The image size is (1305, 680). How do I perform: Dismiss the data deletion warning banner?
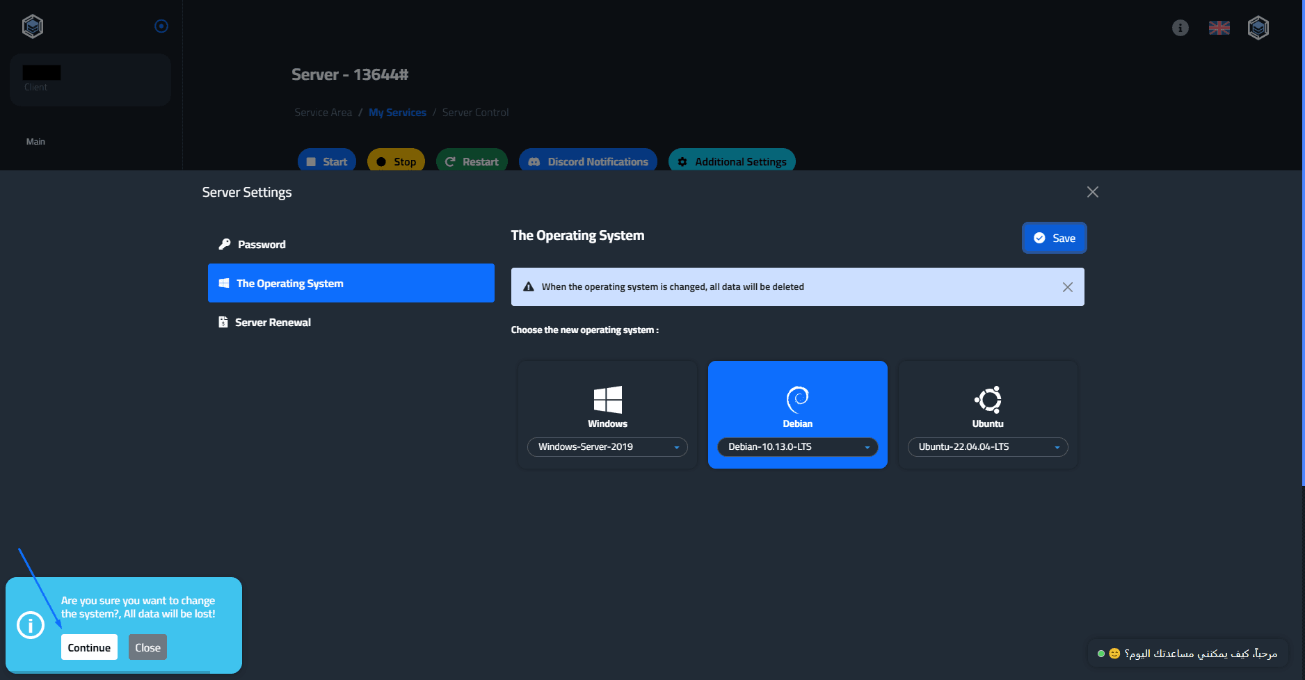[1068, 287]
